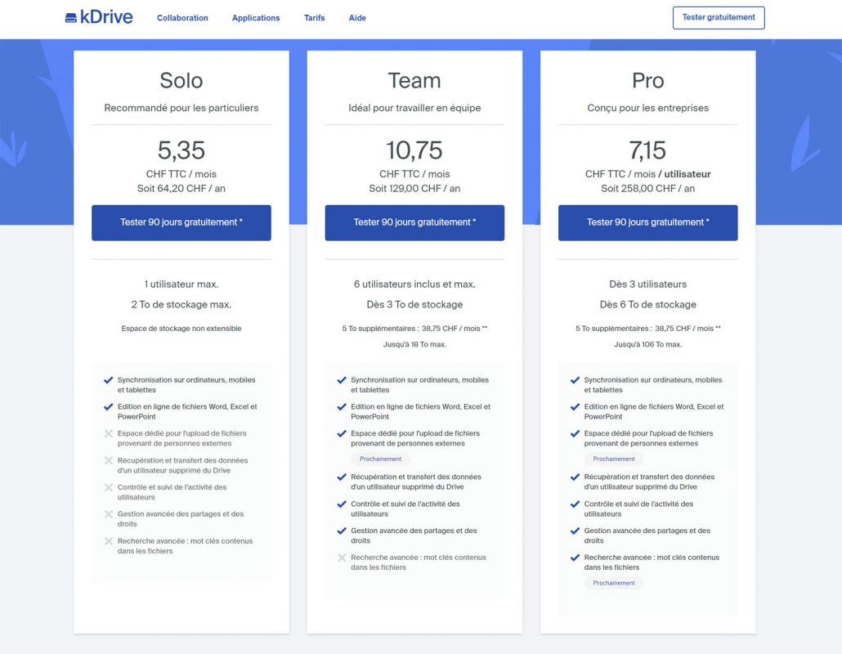Start the Team plan 90-day free trial
Image resolution: width=842 pixels, height=654 pixels.
point(414,222)
